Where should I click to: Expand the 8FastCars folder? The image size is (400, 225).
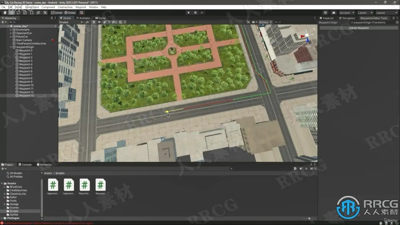click(5, 187)
